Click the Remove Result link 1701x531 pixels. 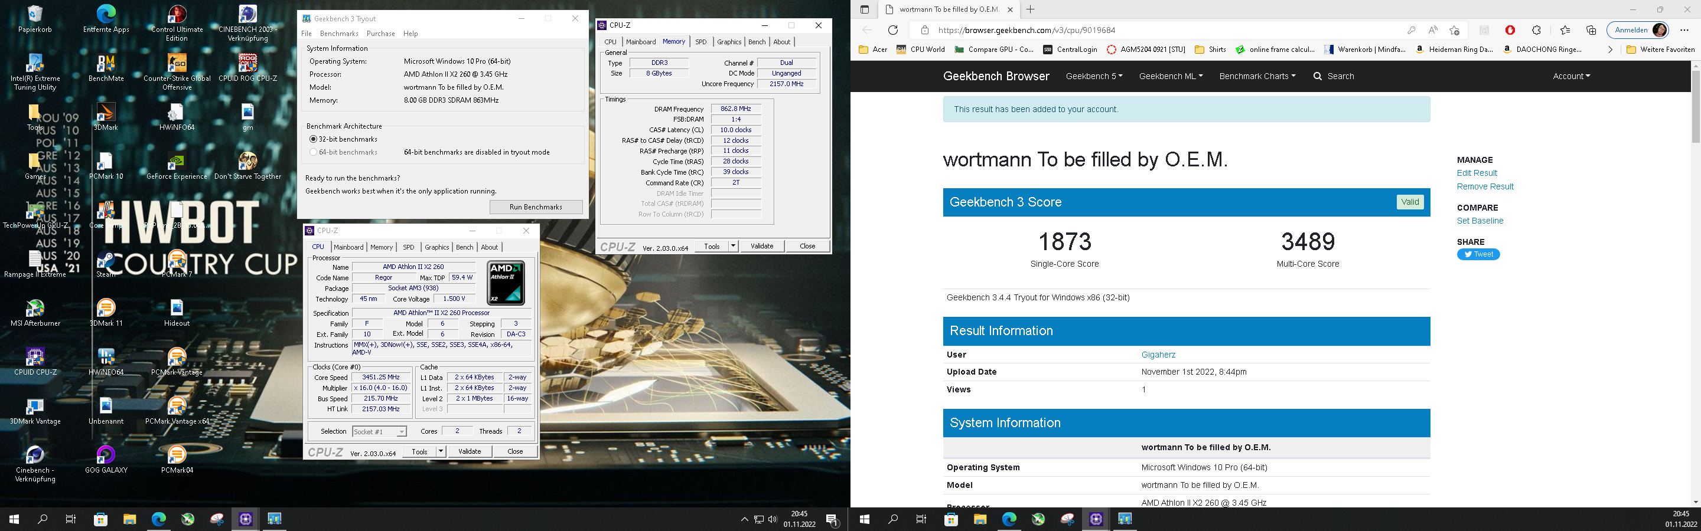click(1485, 186)
